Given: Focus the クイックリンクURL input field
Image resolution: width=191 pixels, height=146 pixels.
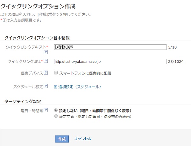Looking at the screenshot, I should [x=110, y=62].
